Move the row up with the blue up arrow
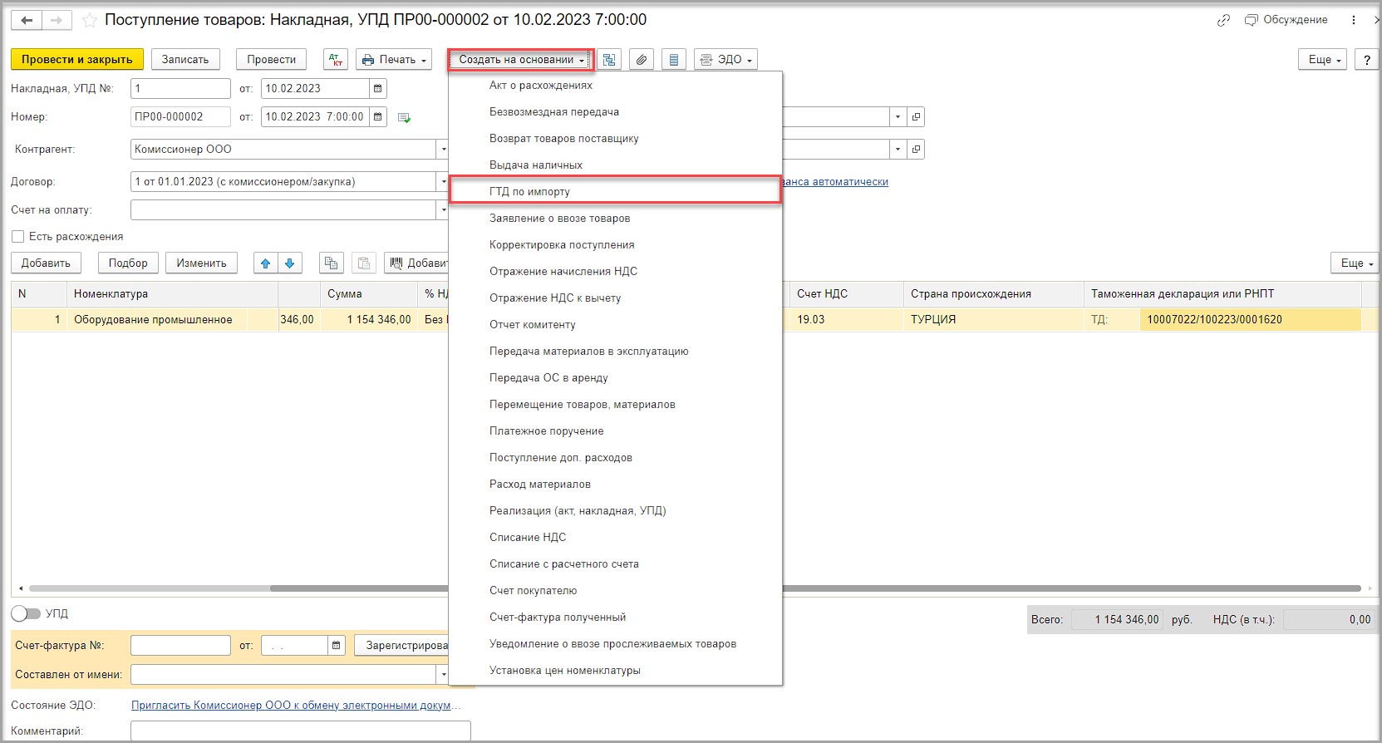The width and height of the screenshot is (1382, 743). (265, 263)
